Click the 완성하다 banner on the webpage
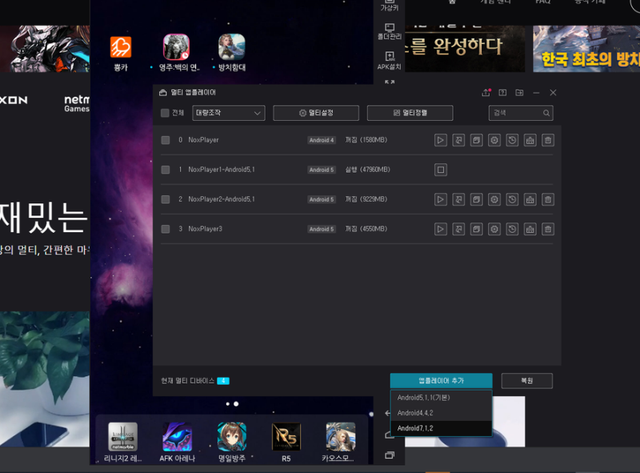The image size is (640, 473). click(465, 49)
